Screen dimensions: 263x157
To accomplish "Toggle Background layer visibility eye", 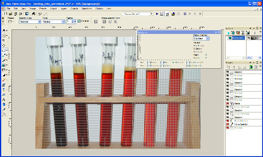I will pos(249,38).
